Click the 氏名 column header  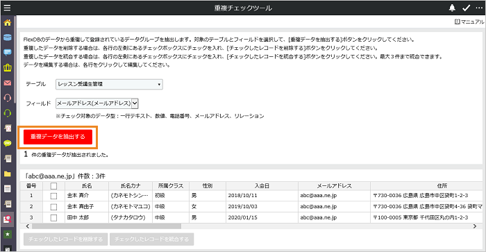(87, 185)
